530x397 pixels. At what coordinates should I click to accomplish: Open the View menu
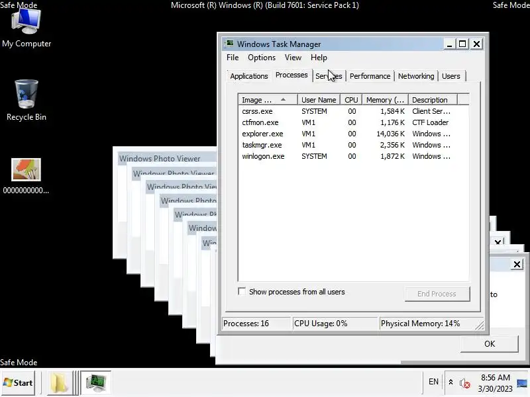point(293,58)
